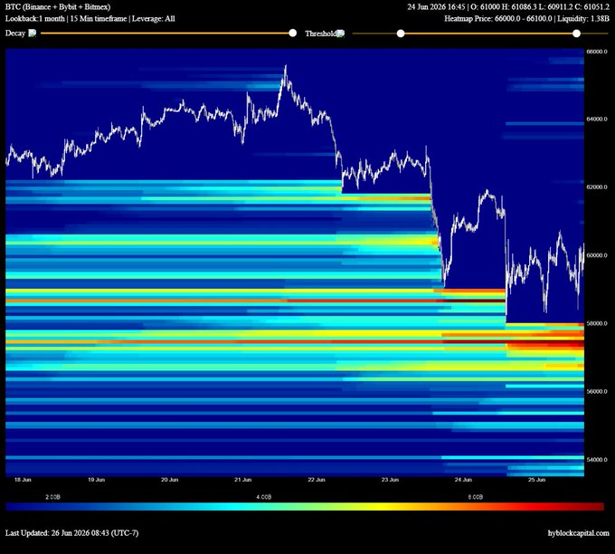This screenshot has height=554, width=615.
Task: Open the hyblockcapital.com link
Action: coord(579,533)
